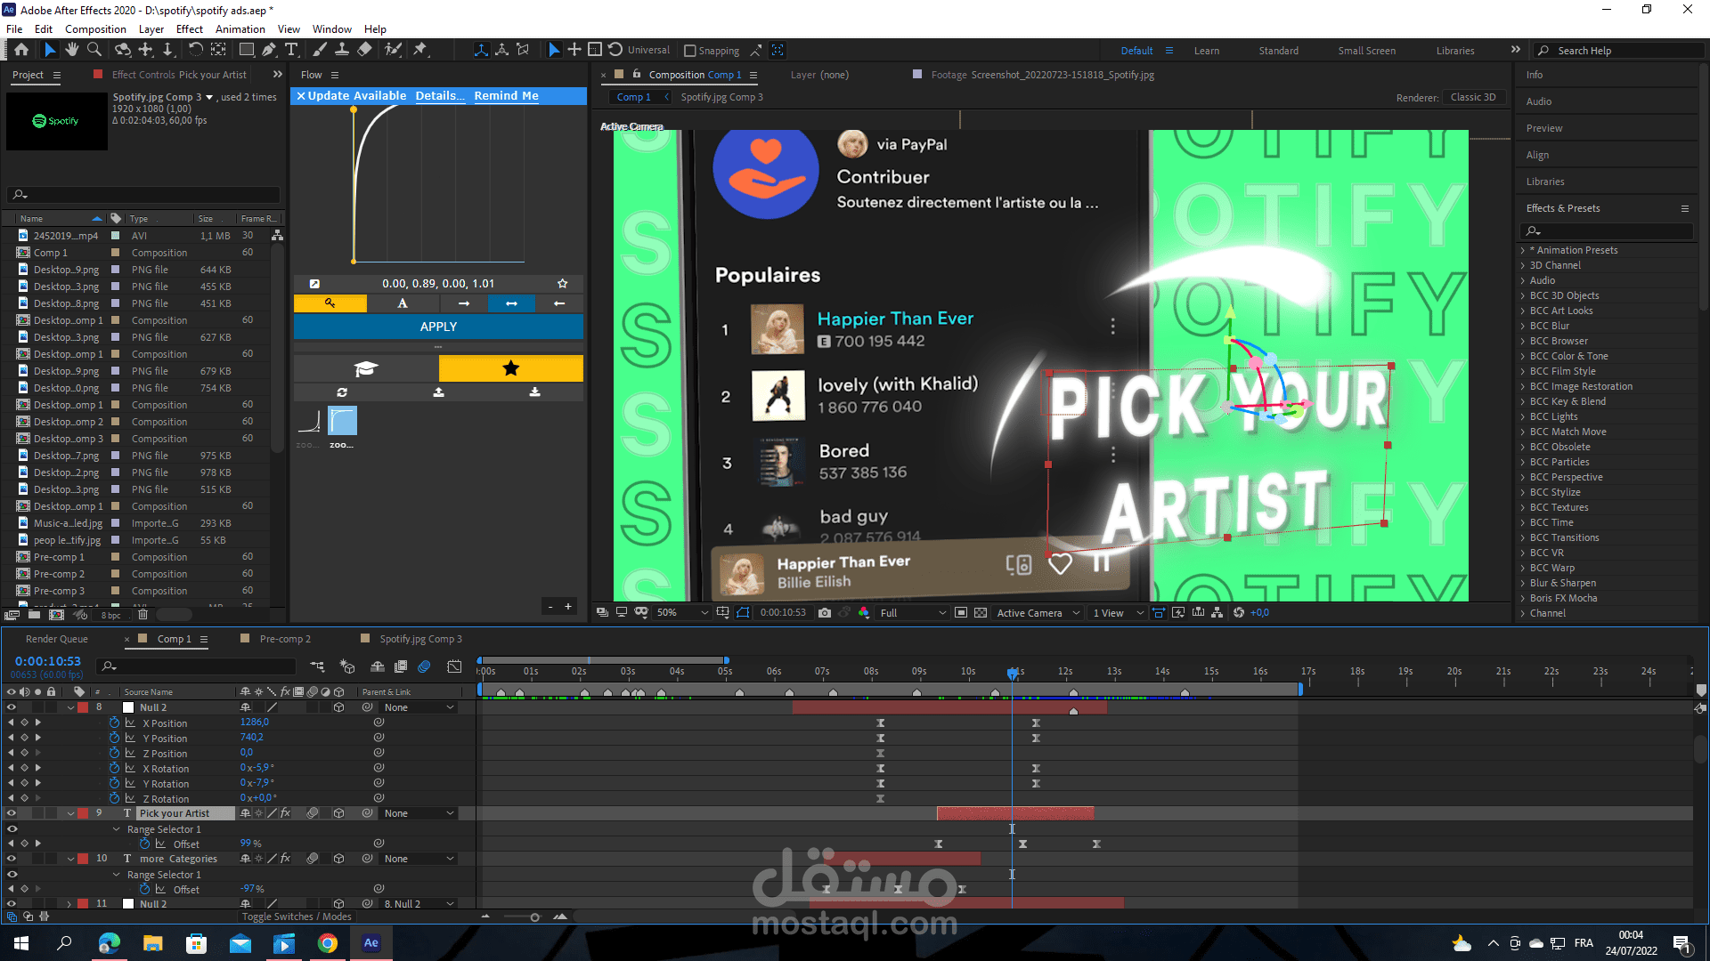Select the Hand tool
The width and height of the screenshot is (1710, 961).
click(x=72, y=50)
